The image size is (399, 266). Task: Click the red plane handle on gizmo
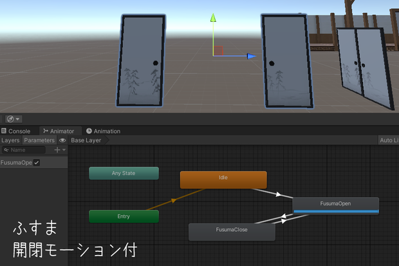point(218,51)
